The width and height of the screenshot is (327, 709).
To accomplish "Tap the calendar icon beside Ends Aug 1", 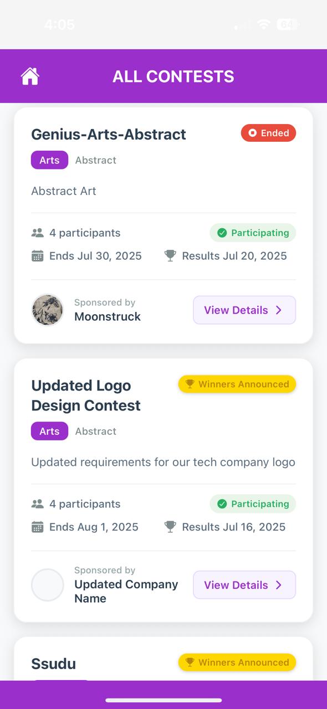I will 37,527.
